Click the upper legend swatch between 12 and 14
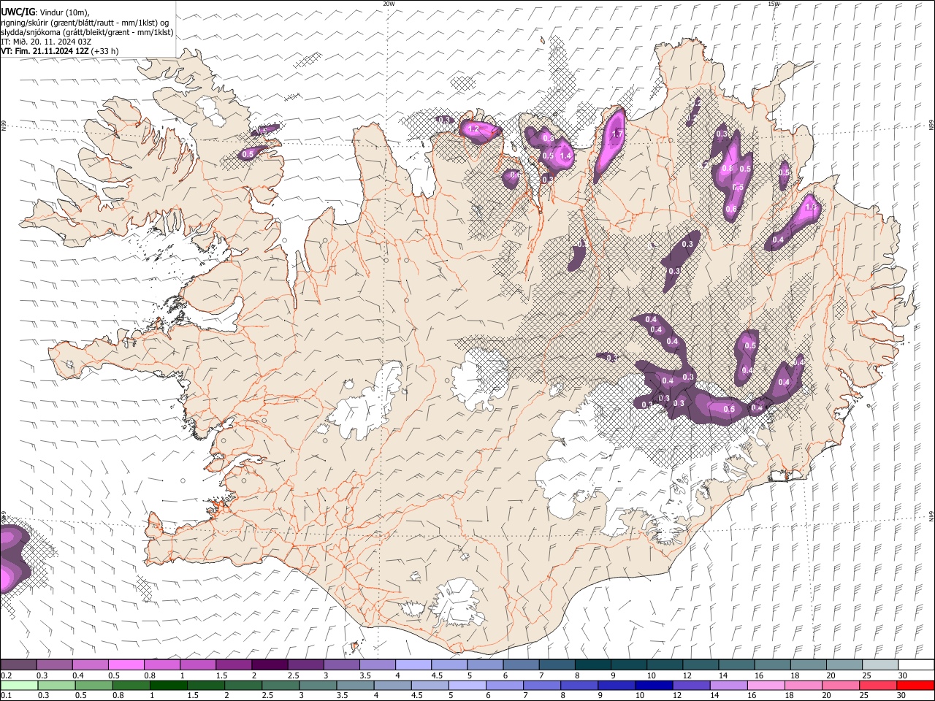Viewport: 935px width, 701px height. pyautogui.click(x=700, y=665)
